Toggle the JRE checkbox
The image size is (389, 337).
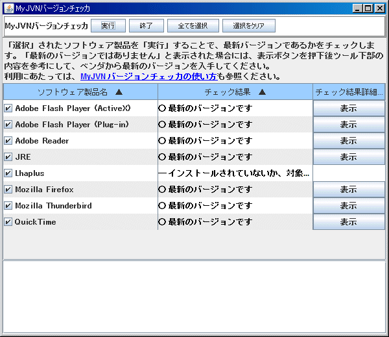click(8, 157)
